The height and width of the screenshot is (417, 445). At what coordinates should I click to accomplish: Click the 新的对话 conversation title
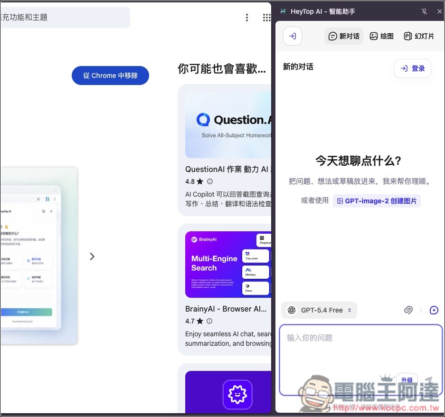click(298, 67)
